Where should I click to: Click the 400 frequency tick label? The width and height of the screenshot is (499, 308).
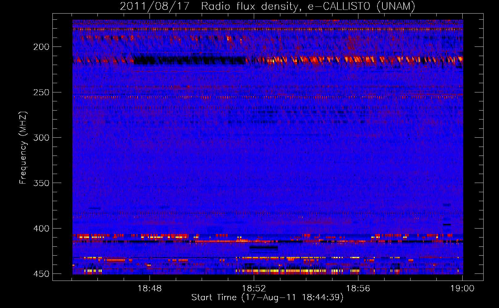point(41,229)
